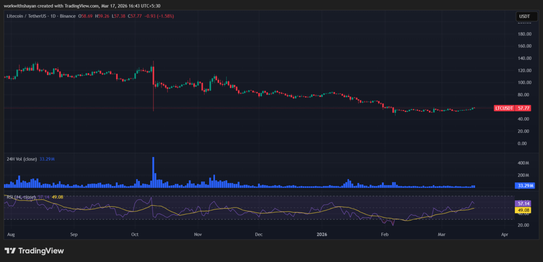Viewport: 543px width, 262px height.
Task: Click the opening price O58.69 value
Action: (86, 16)
